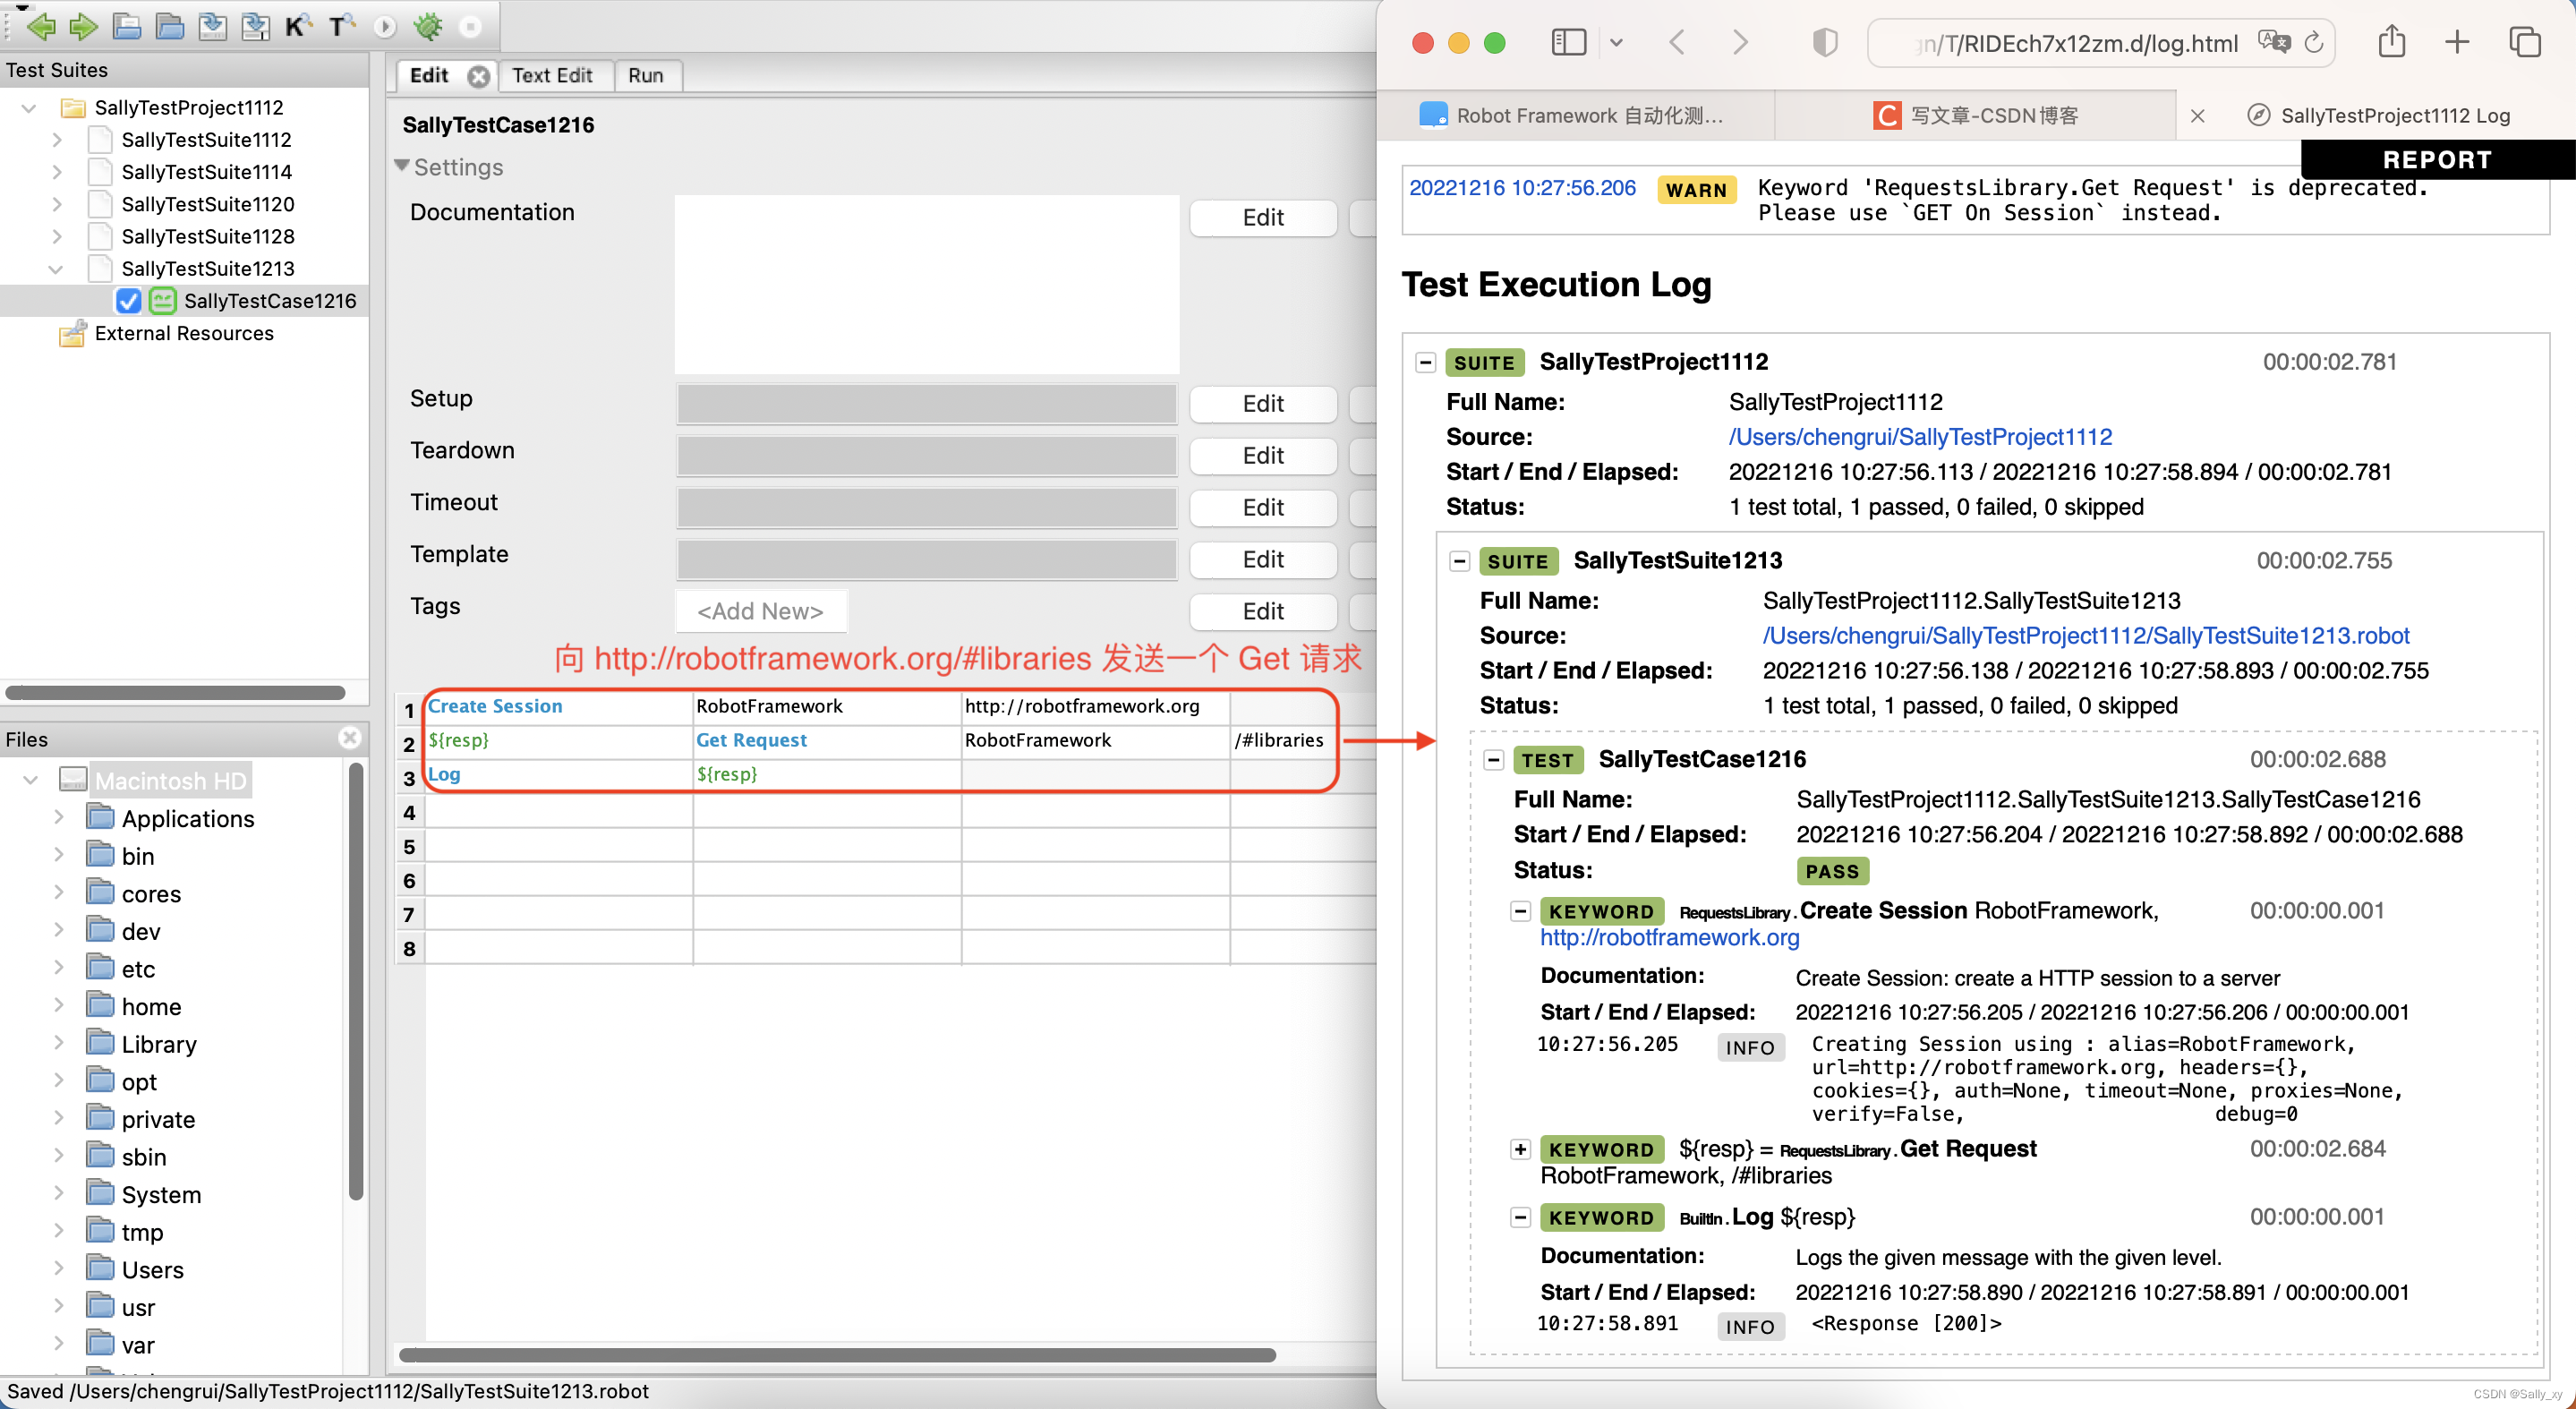Collapse the BuiltIn.Log keyword entry
Screen dimensions: 2576x1409
click(1520, 1217)
